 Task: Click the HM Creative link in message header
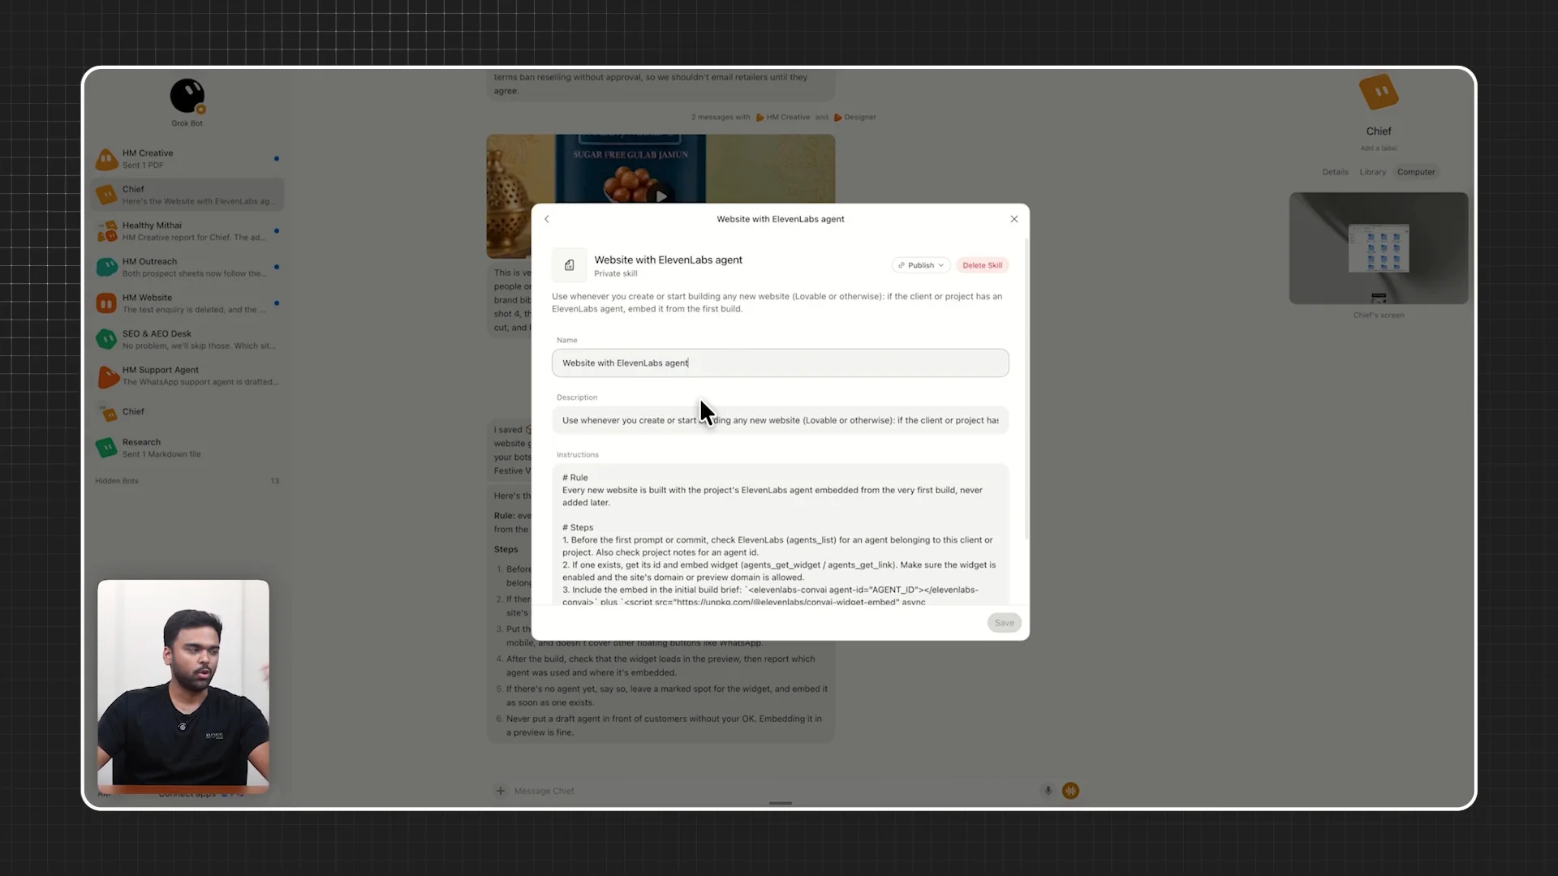point(783,118)
